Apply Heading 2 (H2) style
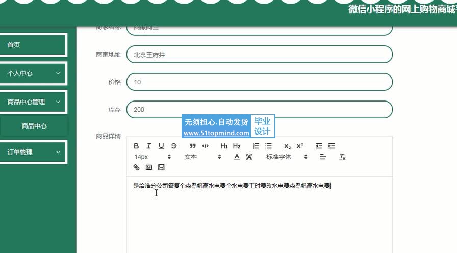The width and height of the screenshot is (457, 253). coord(237,146)
